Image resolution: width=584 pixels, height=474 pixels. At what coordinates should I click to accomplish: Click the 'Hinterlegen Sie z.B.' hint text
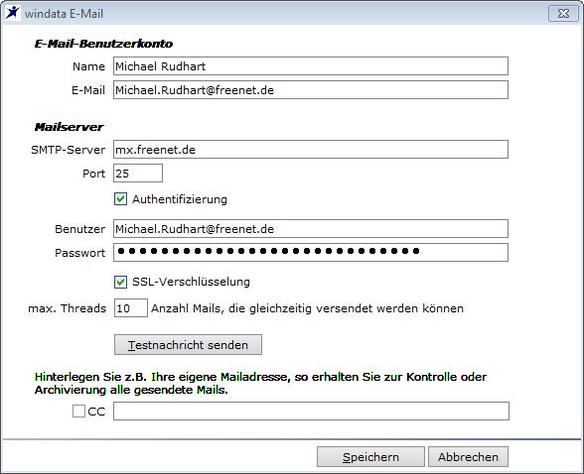(x=260, y=384)
